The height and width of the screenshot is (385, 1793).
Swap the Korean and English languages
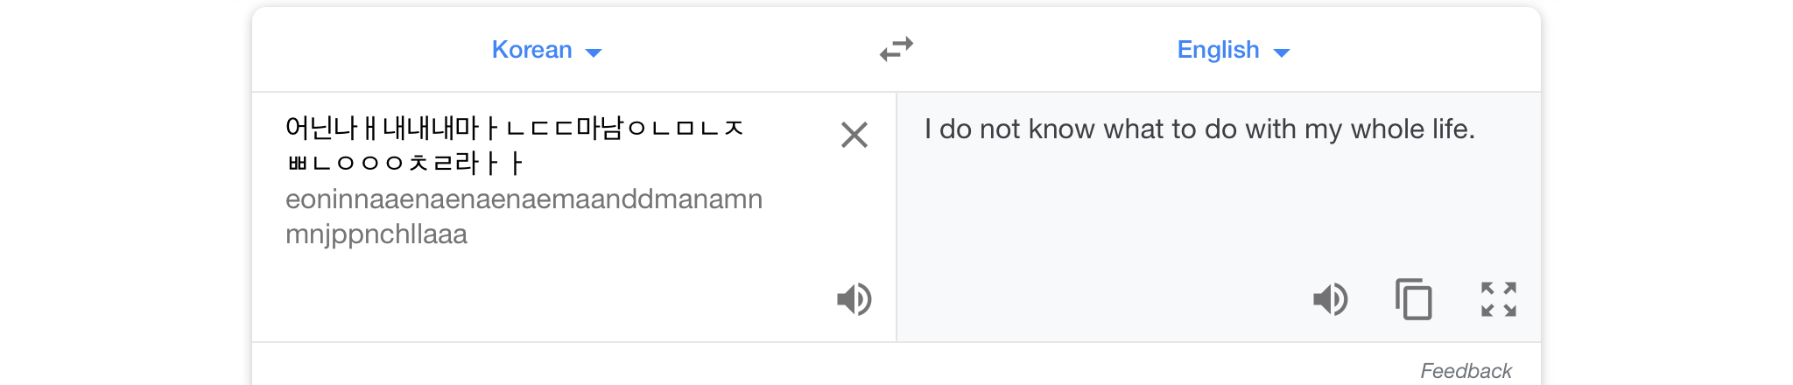pos(896,49)
